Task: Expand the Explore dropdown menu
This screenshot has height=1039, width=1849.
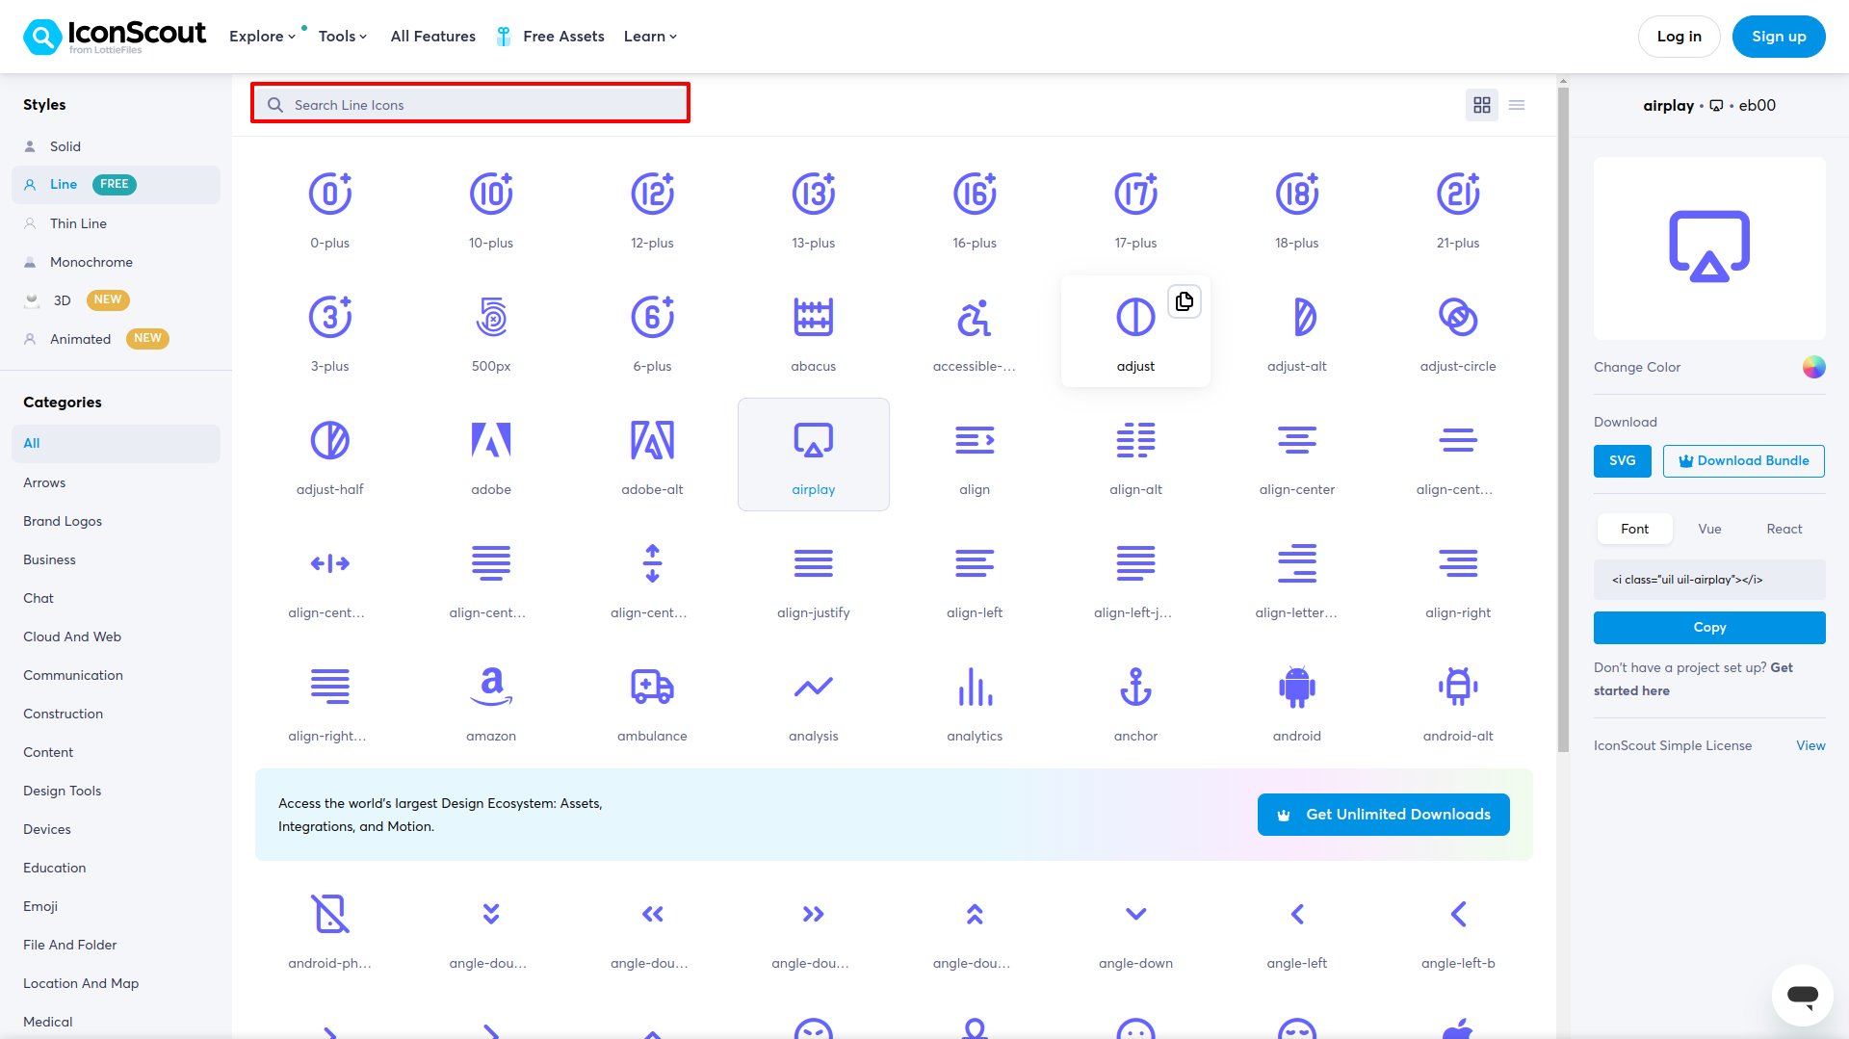Action: [262, 37]
